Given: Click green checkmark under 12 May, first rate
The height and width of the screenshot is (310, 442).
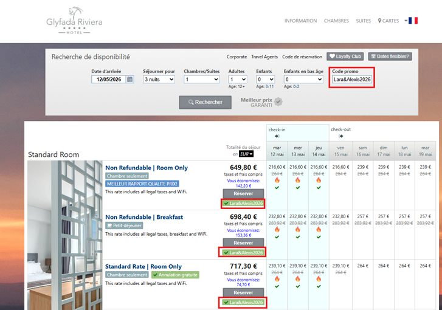Looking at the screenshot, I should click(x=277, y=188).
